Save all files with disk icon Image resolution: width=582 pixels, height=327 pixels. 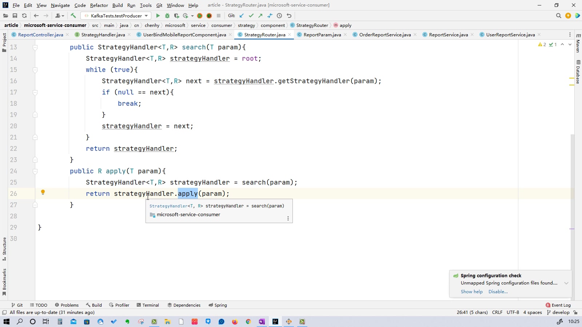[15, 16]
